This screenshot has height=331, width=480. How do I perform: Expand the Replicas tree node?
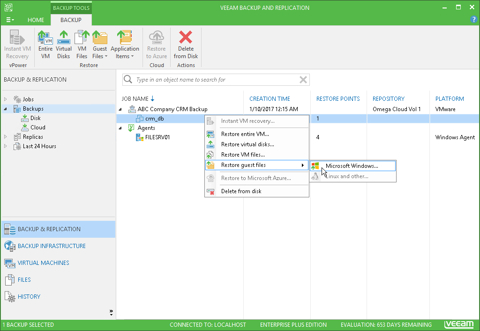pyautogui.click(x=5, y=137)
